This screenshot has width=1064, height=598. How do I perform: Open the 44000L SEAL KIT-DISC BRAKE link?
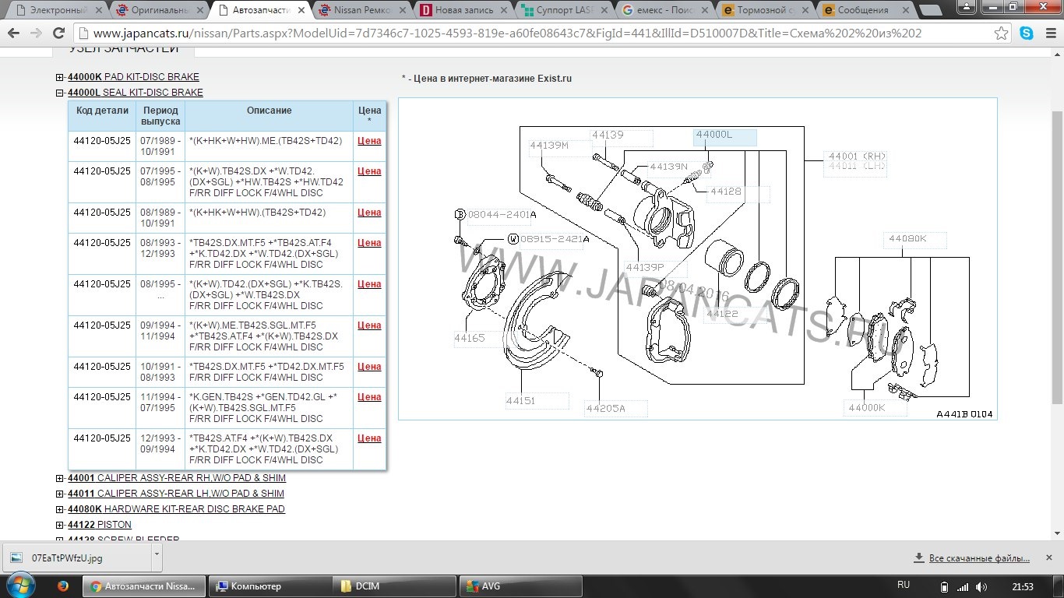(136, 93)
